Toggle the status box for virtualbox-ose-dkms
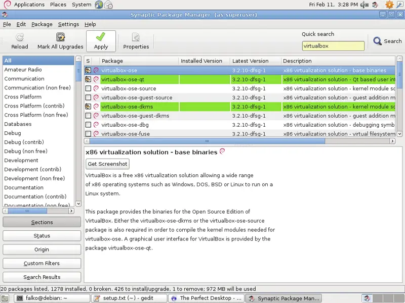 (x=88, y=107)
